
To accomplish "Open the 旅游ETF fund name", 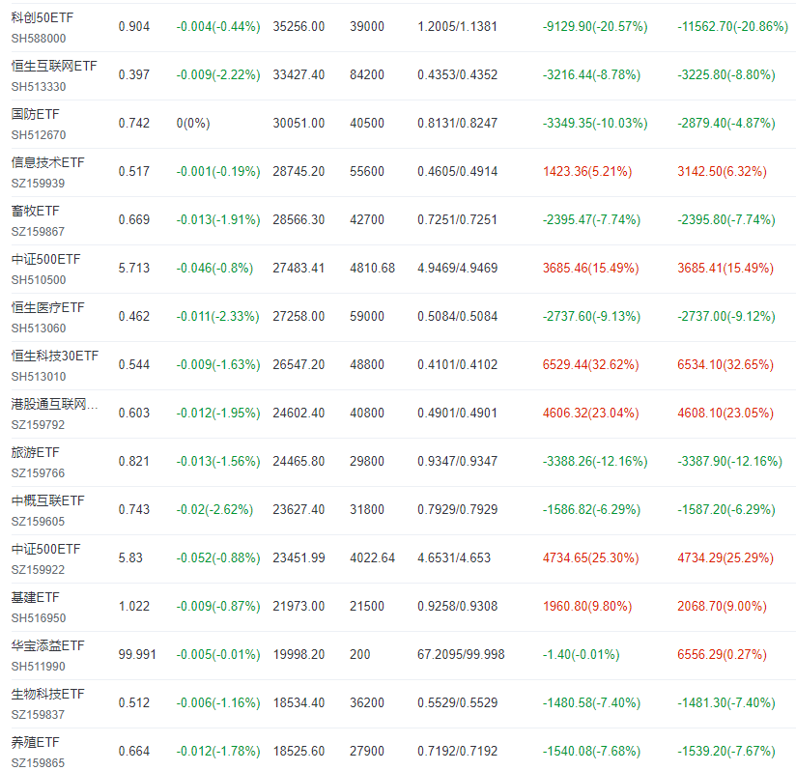I will point(35,452).
